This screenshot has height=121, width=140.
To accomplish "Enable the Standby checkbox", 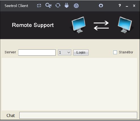I will [x=115, y=52].
